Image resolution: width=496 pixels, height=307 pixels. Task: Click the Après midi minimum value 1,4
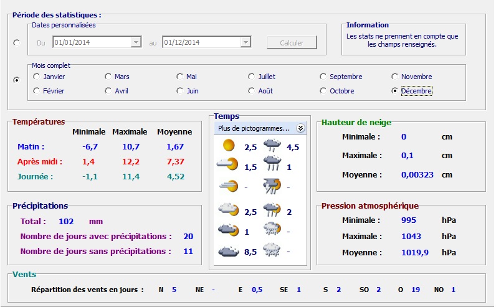pyautogui.click(x=88, y=161)
